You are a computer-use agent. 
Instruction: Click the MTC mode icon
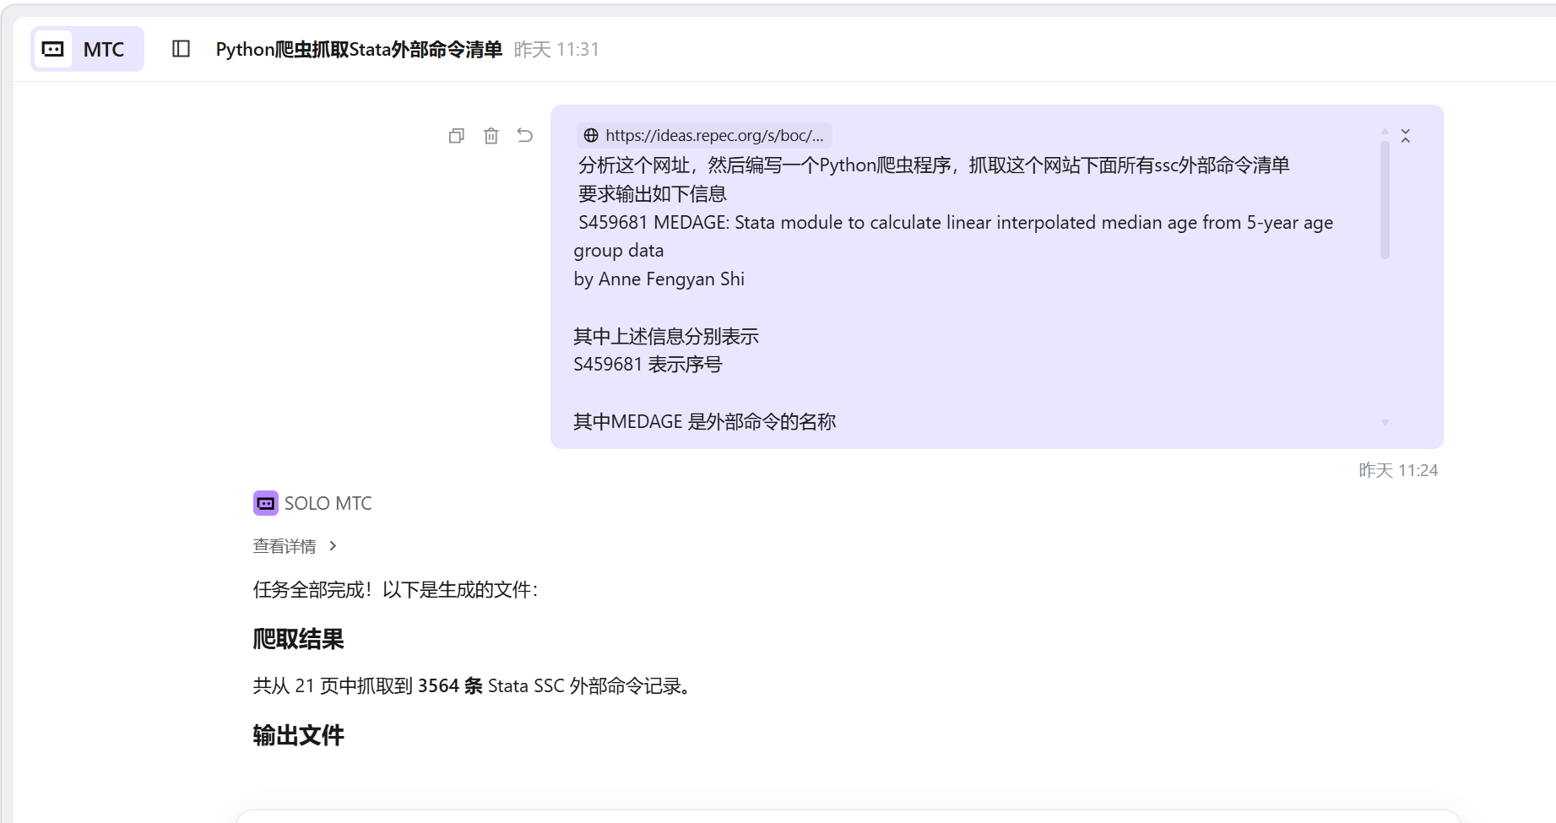tap(52, 49)
